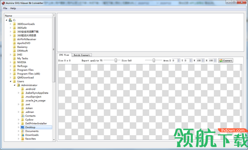Screen dimensions: 248x150
Task: Click the .android folder icon
Action: 22,89
